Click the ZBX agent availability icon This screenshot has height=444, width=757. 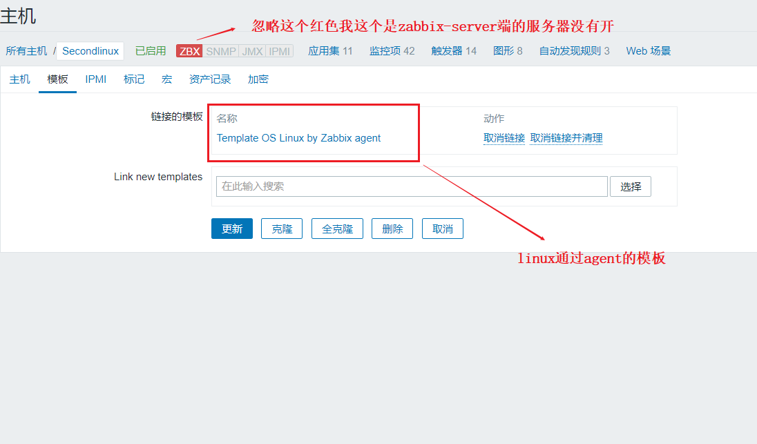pos(188,50)
